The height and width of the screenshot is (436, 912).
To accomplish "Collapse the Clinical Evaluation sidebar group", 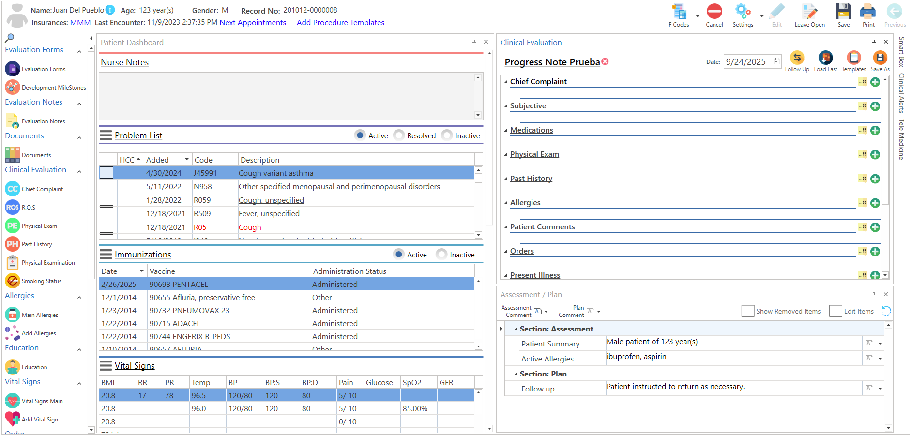I will click(x=79, y=171).
